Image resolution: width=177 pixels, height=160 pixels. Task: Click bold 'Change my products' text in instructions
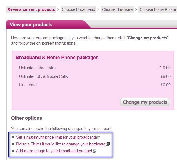pyautogui.click(x=147, y=38)
